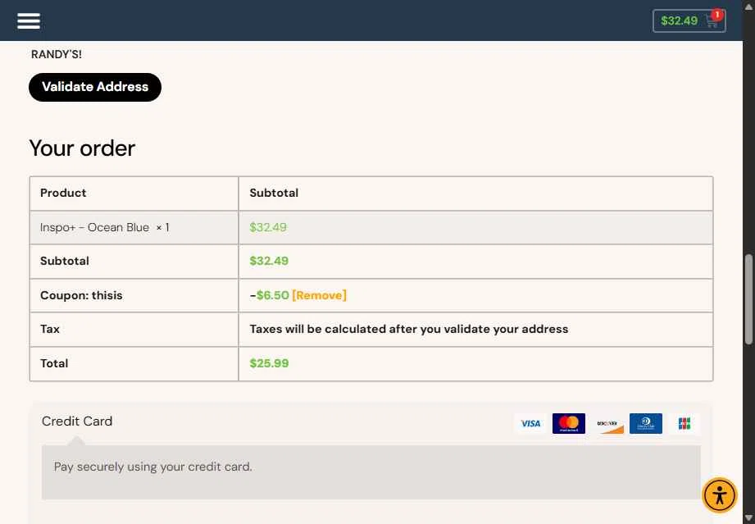This screenshot has height=524, width=755.
Task: Open the shopping cart icon
Action: click(x=712, y=21)
